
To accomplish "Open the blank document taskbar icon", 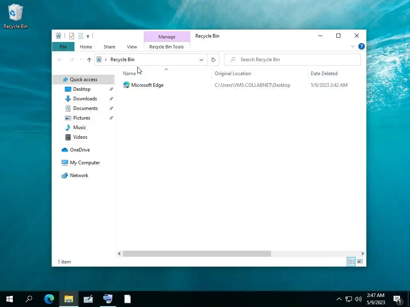I will click(x=128, y=299).
